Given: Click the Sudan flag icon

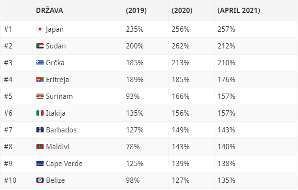Looking at the screenshot, I should coord(40,46).
